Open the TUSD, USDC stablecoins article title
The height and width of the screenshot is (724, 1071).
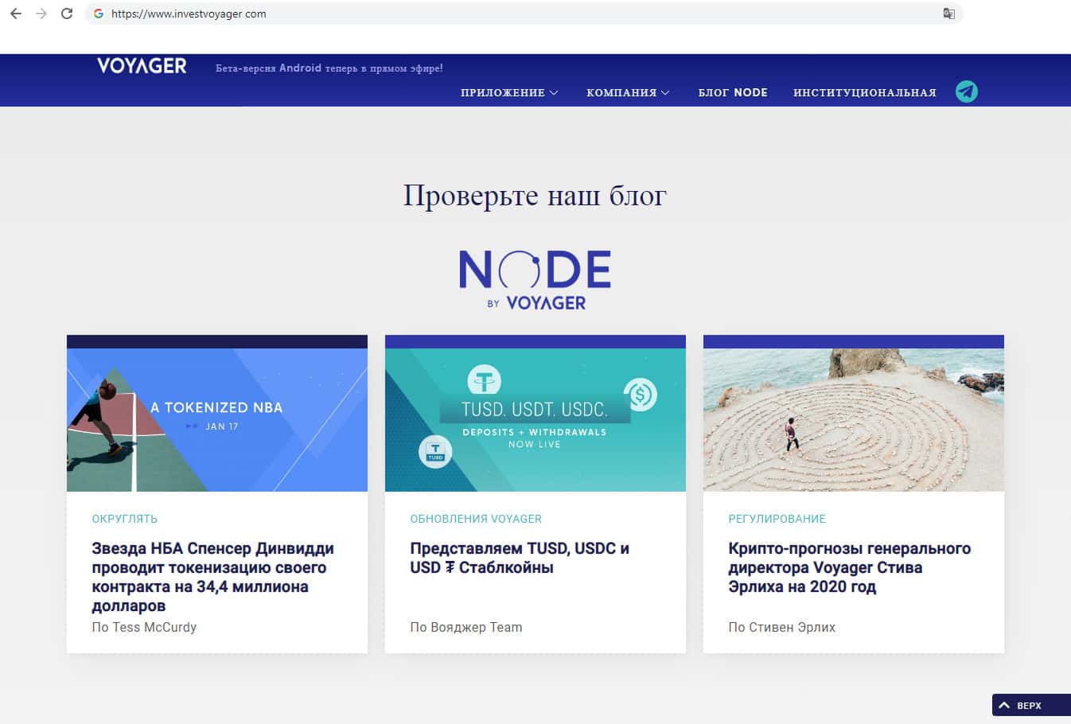click(x=519, y=558)
